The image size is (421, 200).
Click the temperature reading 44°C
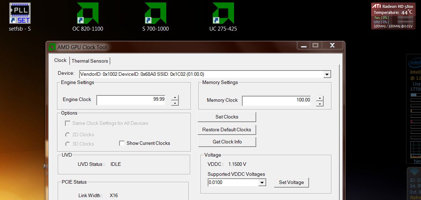[x=407, y=12]
